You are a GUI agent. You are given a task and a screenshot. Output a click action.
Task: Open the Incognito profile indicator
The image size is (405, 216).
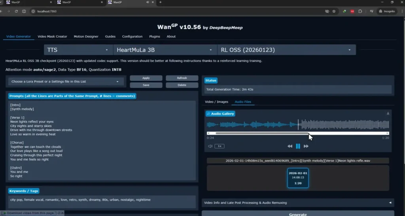pyautogui.click(x=387, y=11)
